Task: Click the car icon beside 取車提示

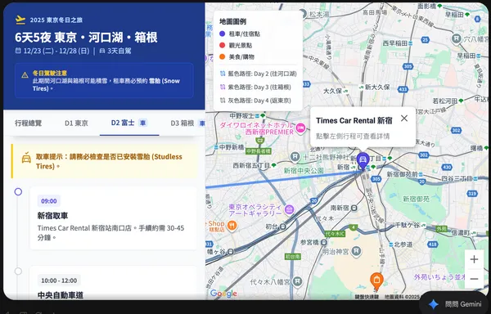Action: tap(26, 159)
